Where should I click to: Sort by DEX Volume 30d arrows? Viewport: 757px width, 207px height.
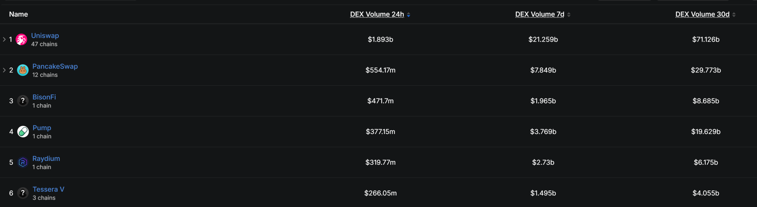coord(734,14)
